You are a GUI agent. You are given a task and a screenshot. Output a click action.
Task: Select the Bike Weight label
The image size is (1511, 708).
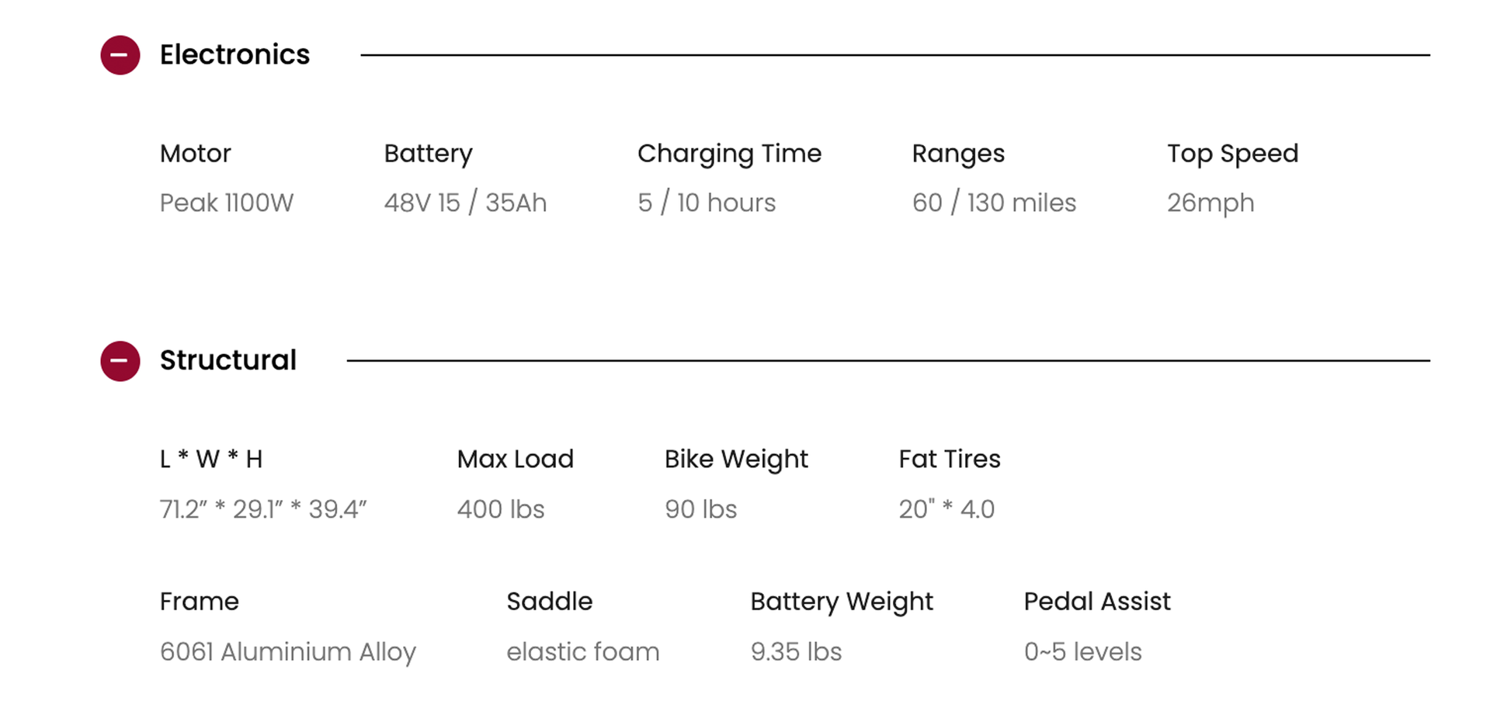click(736, 460)
